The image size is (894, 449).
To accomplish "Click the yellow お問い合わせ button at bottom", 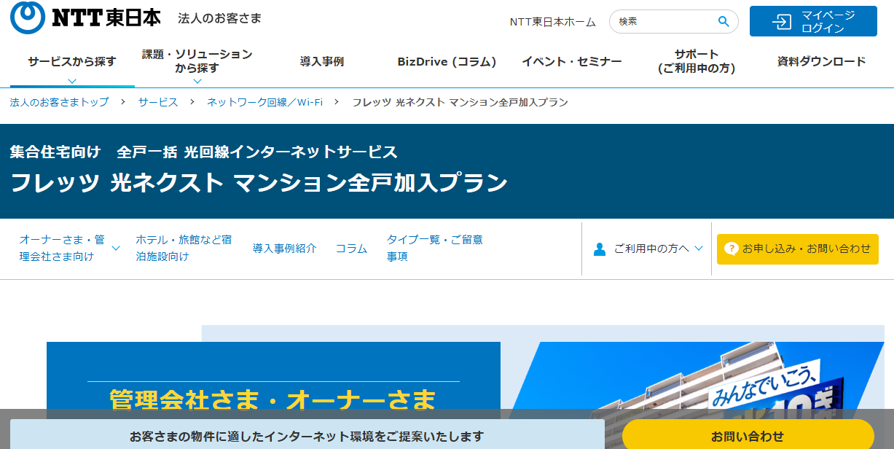I will (748, 436).
